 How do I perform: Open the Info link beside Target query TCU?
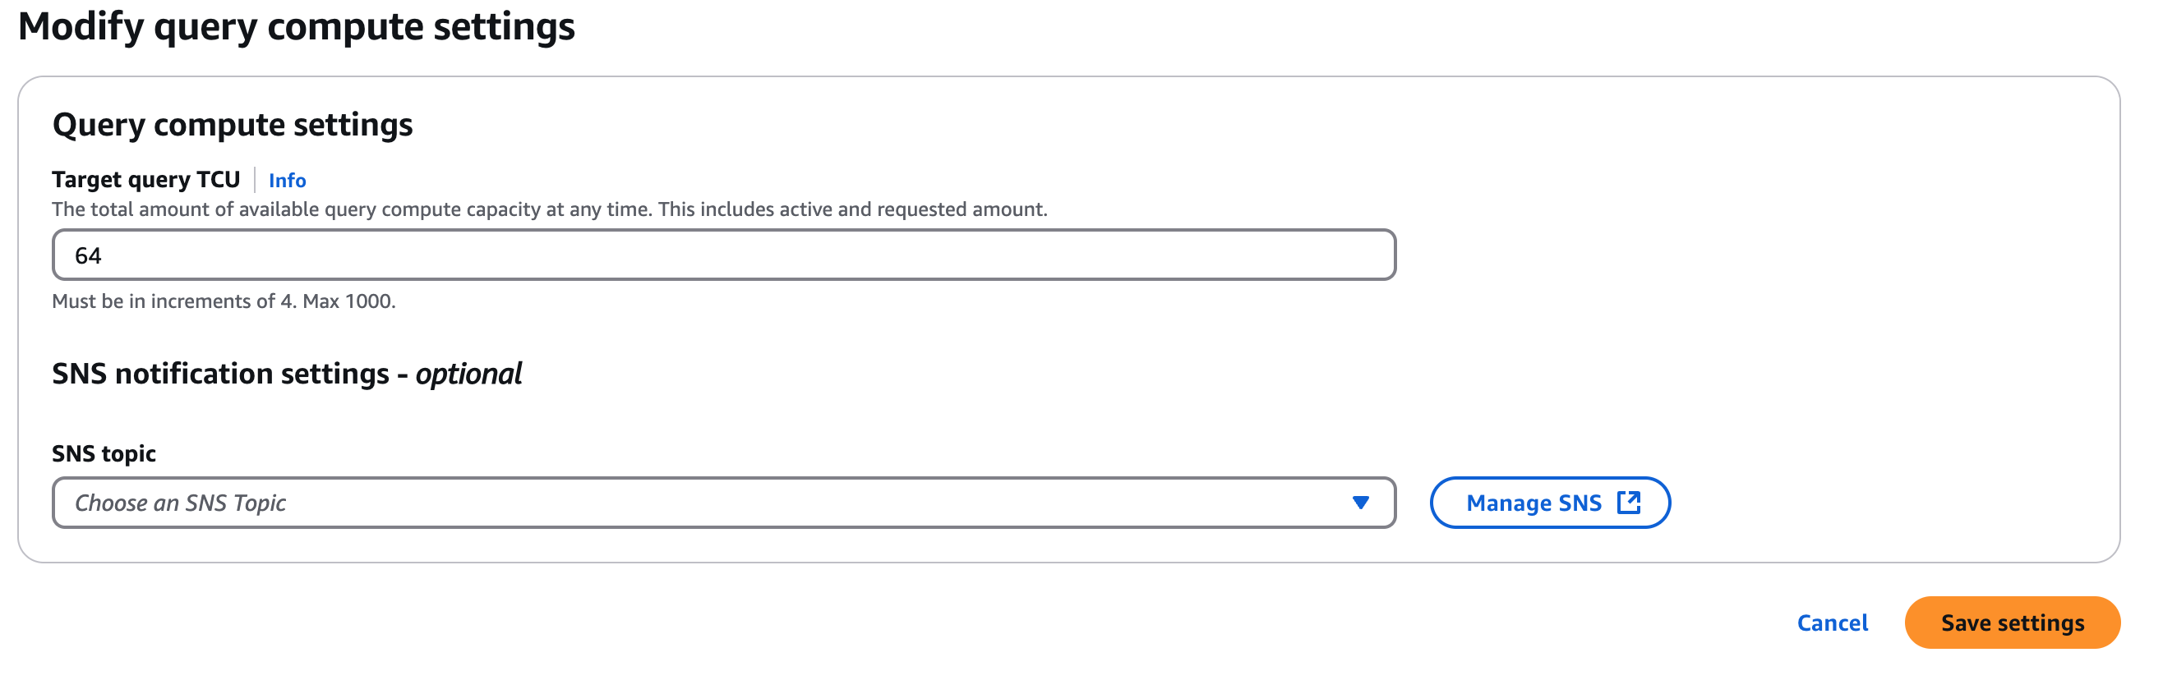tap(287, 181)
